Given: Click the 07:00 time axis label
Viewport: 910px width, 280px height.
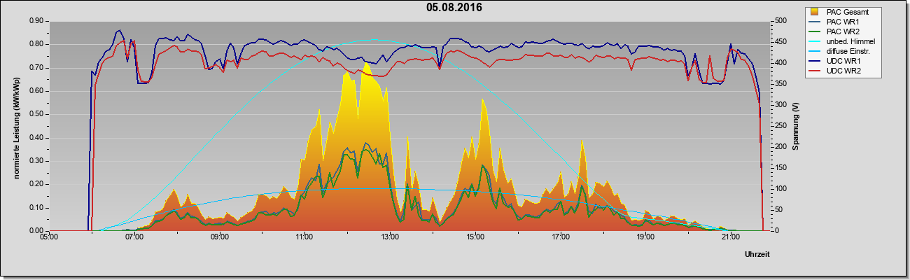Looking at the screenshot, I should pyautogui.click(x=134, y=238).
